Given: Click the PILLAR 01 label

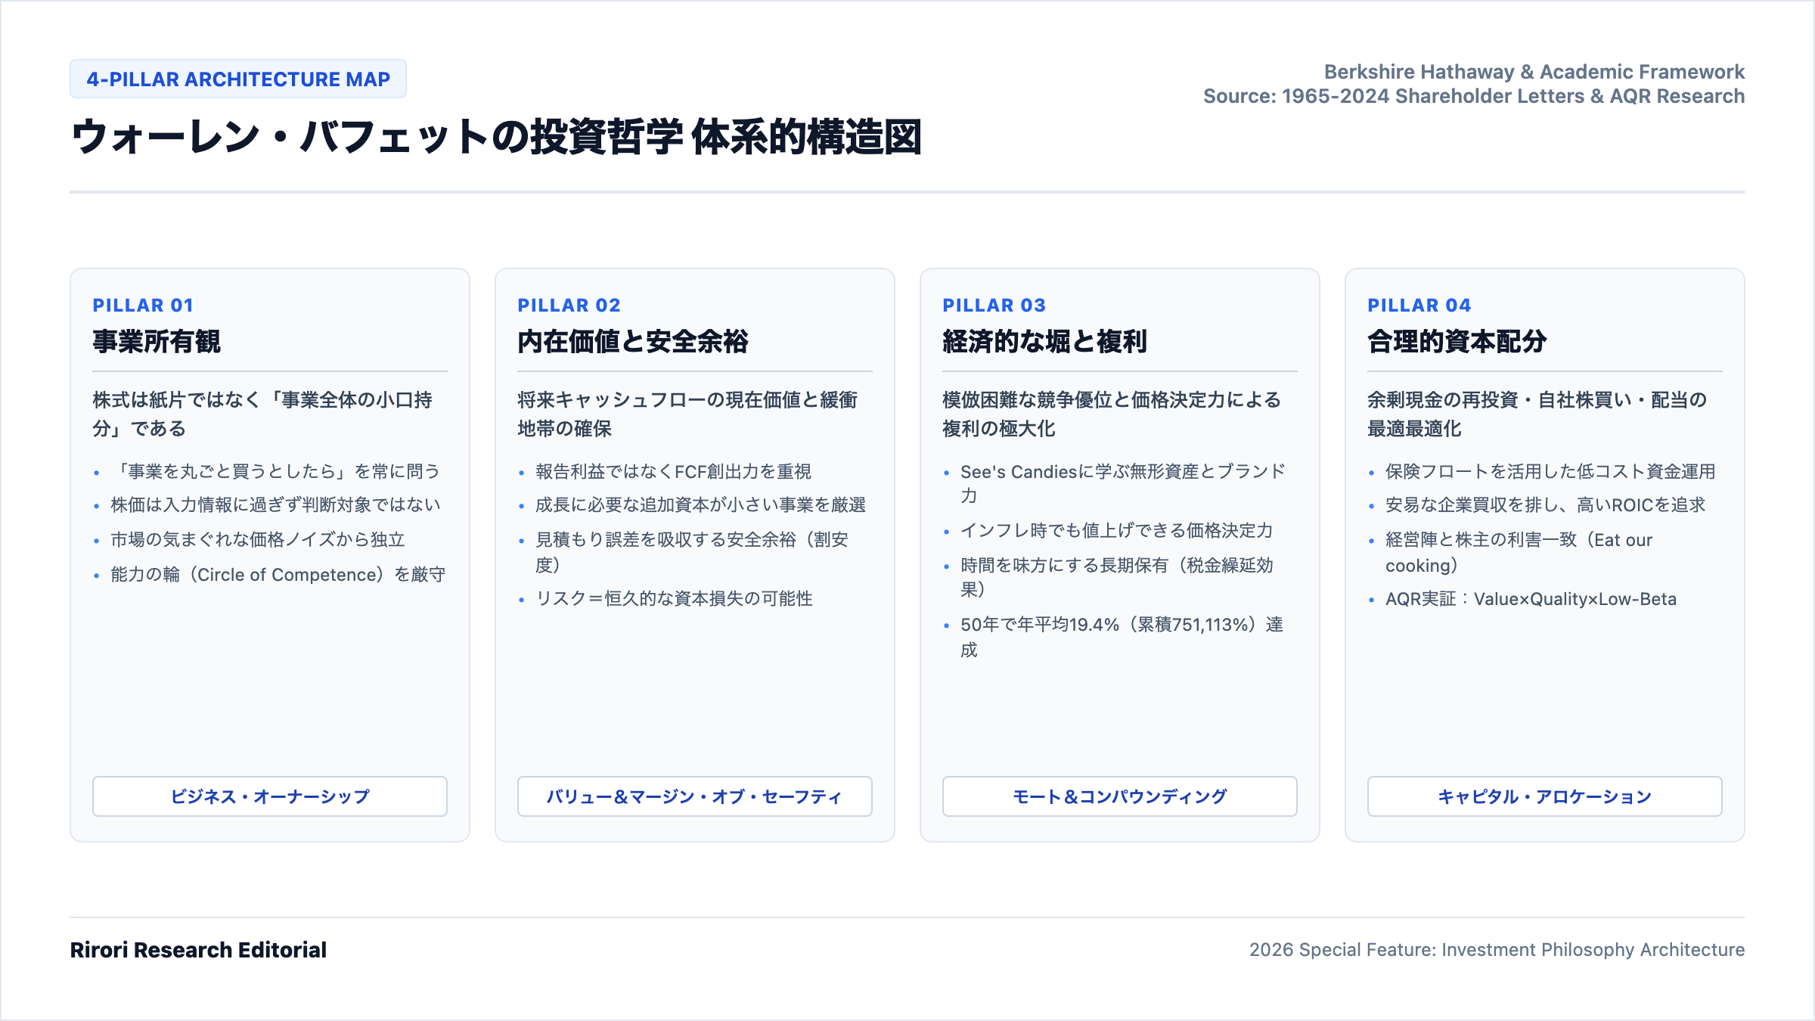Looking at the screenshot, I should (143, 306).
